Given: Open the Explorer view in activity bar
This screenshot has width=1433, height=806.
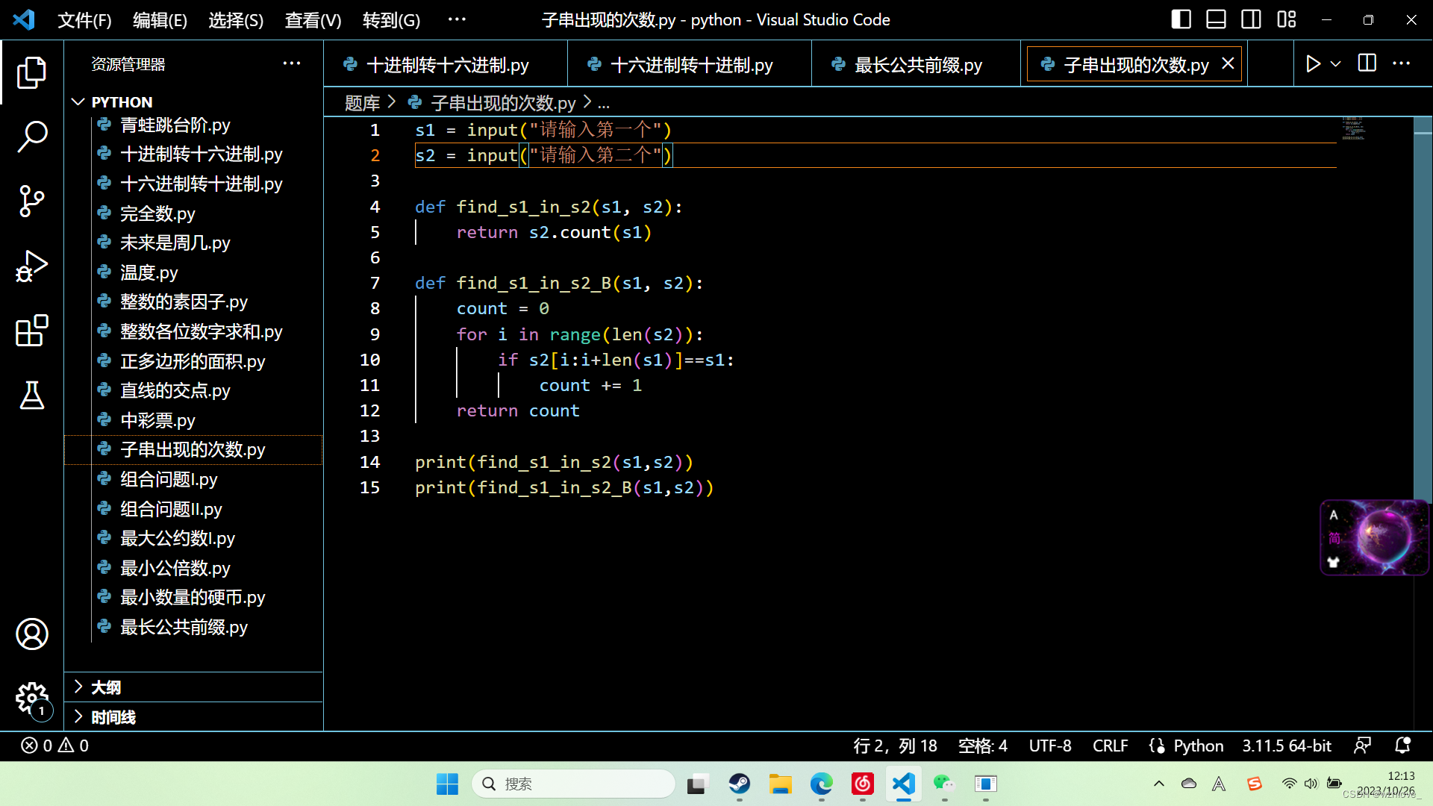Looking at the screenshot, I should (31, 72).
